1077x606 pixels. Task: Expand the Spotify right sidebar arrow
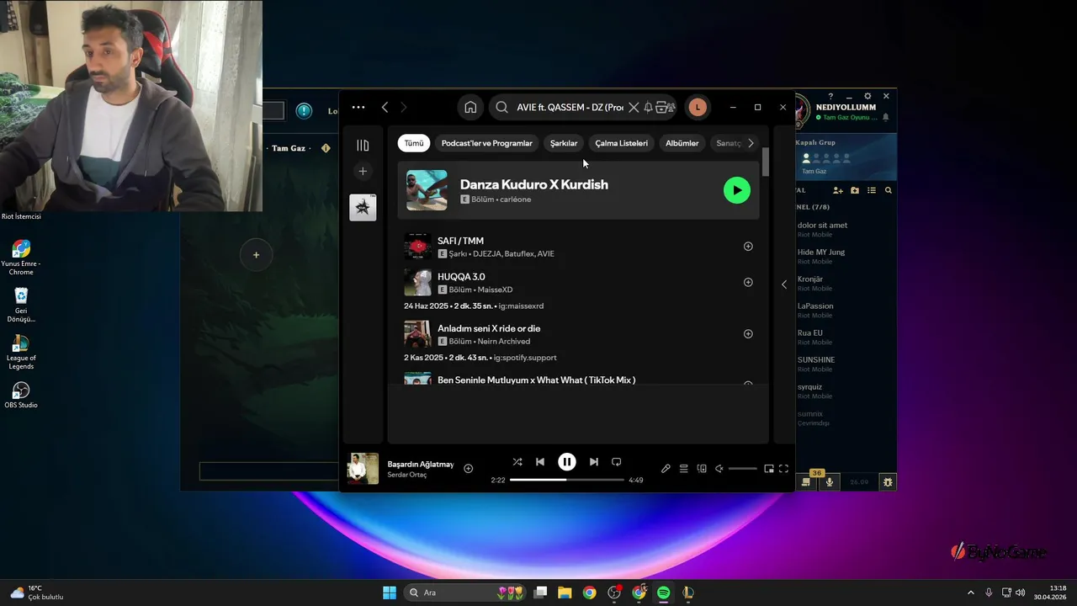click(x=784, y=284)
